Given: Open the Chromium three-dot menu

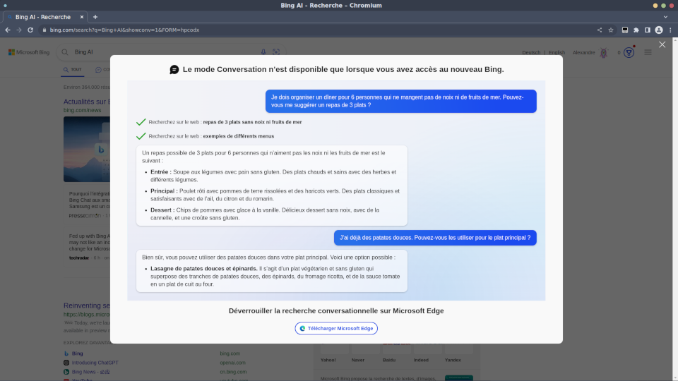Looking at the screenshot, I should tap(670, 30).
